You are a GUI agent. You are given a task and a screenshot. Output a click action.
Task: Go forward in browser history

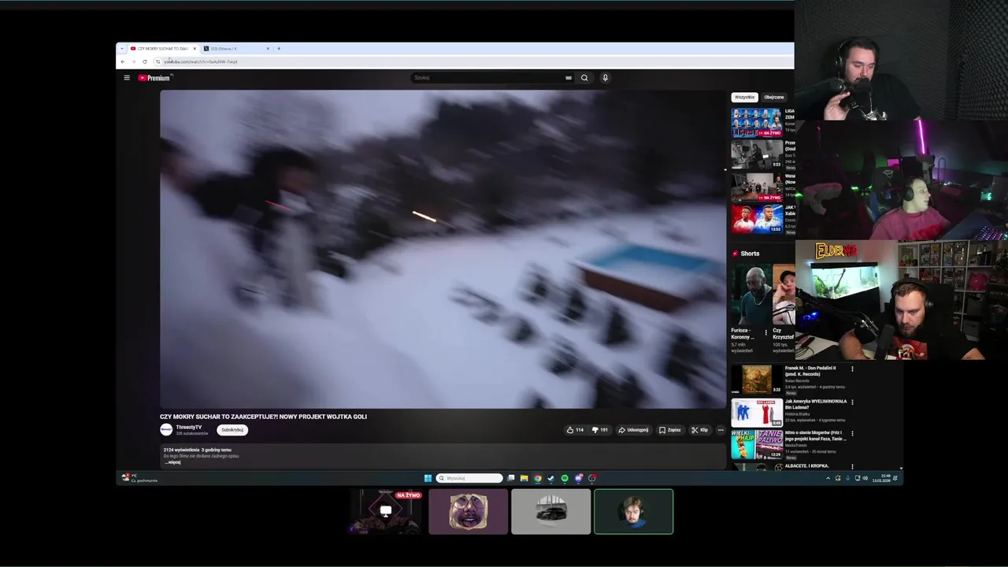133,61
